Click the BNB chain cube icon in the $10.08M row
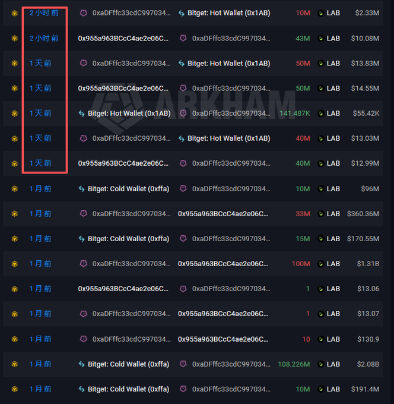Viewport: 394px width, 404px height. tap(15, 39)
